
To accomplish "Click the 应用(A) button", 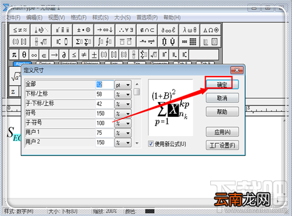I will (x=222, y=132).
